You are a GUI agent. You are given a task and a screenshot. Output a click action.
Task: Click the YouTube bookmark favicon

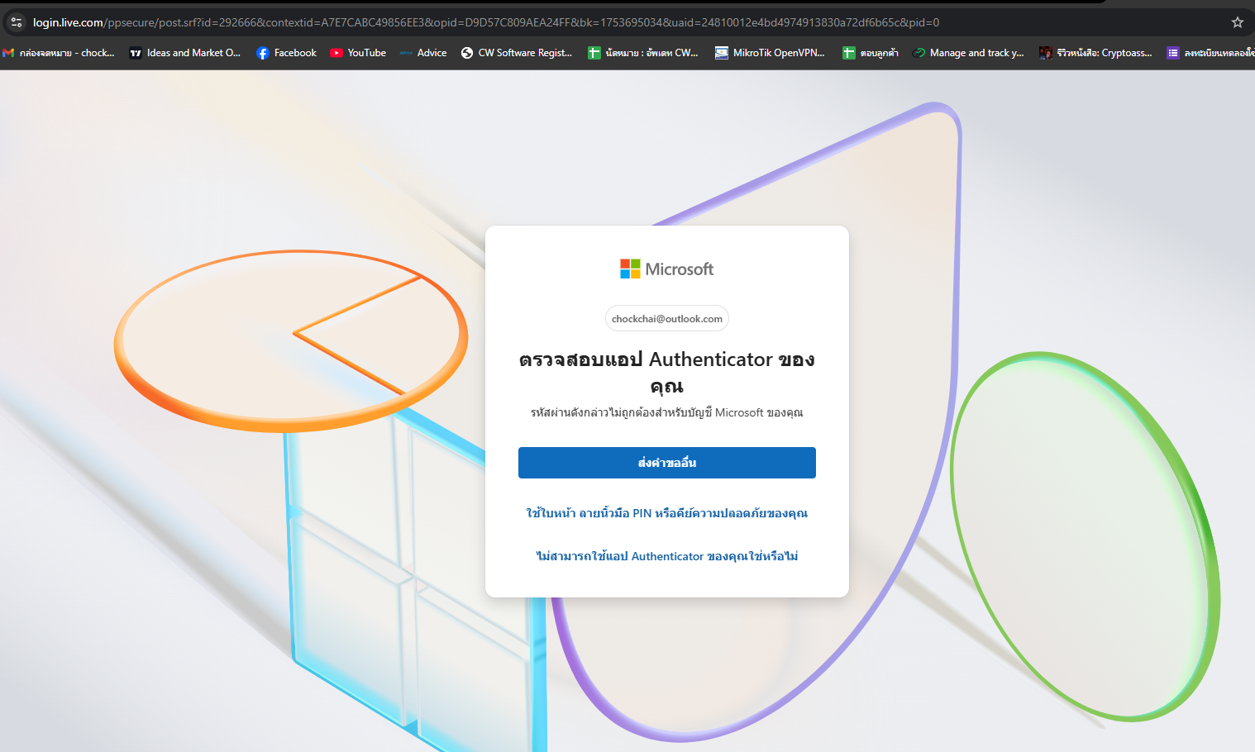click(x=336, y=53)
